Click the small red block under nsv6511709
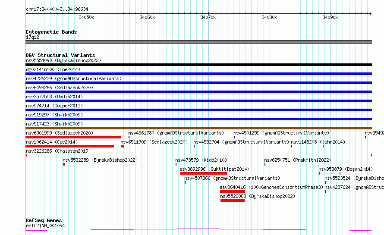The width and height of the screenshot is (384, 235). [x=122, y=146]
